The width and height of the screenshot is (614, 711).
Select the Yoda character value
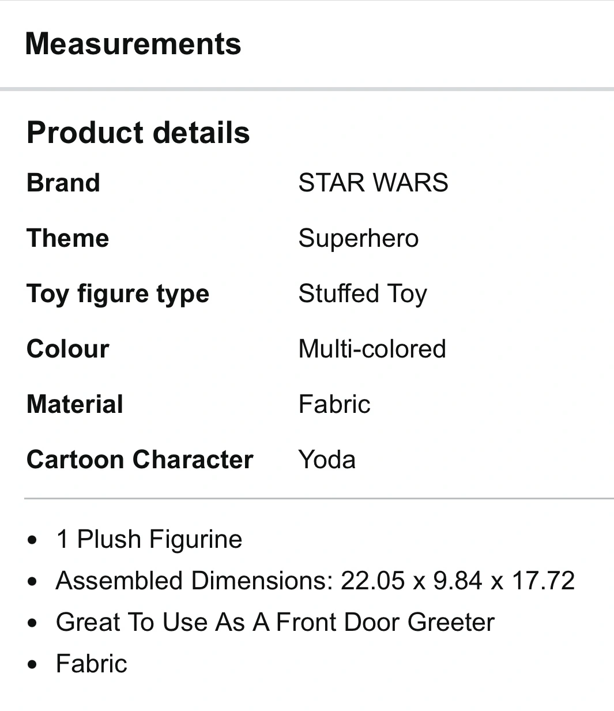point(327,460)
